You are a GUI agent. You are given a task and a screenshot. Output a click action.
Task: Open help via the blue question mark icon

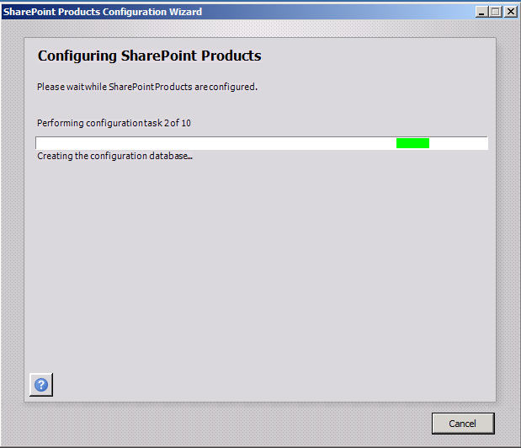click(41, 385)
